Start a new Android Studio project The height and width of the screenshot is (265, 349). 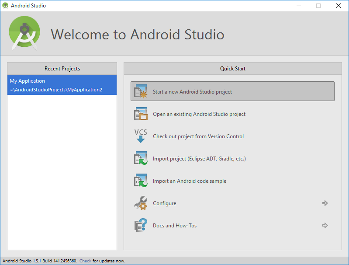pos(232,91)
